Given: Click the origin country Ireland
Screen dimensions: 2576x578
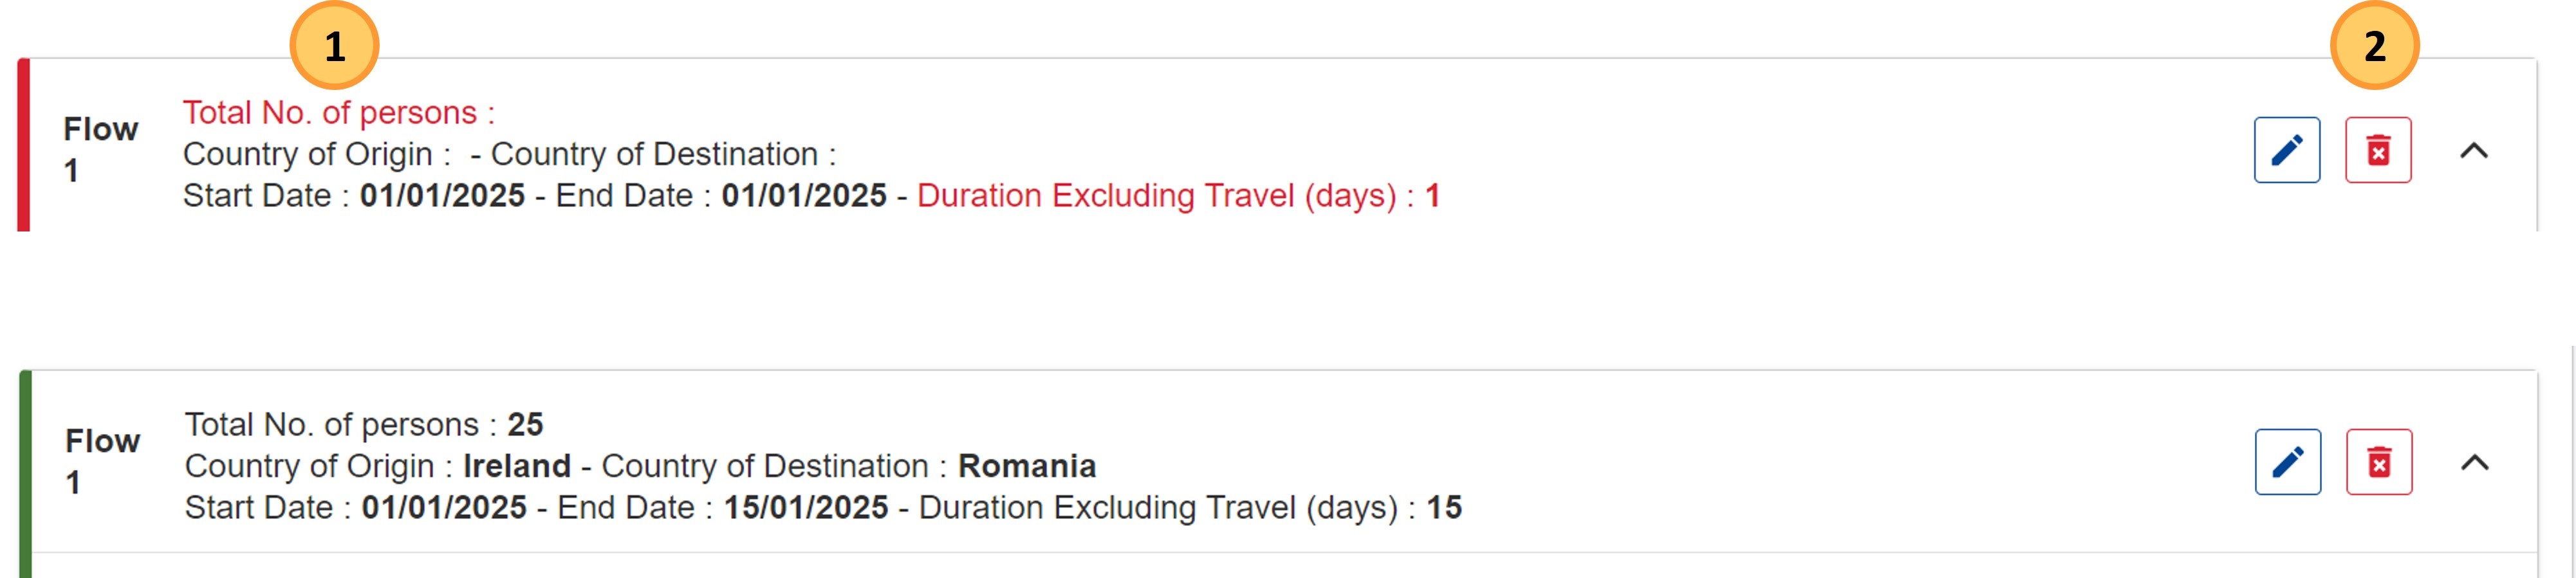Looking at the screenshot, I should click(x=516, y=466).
